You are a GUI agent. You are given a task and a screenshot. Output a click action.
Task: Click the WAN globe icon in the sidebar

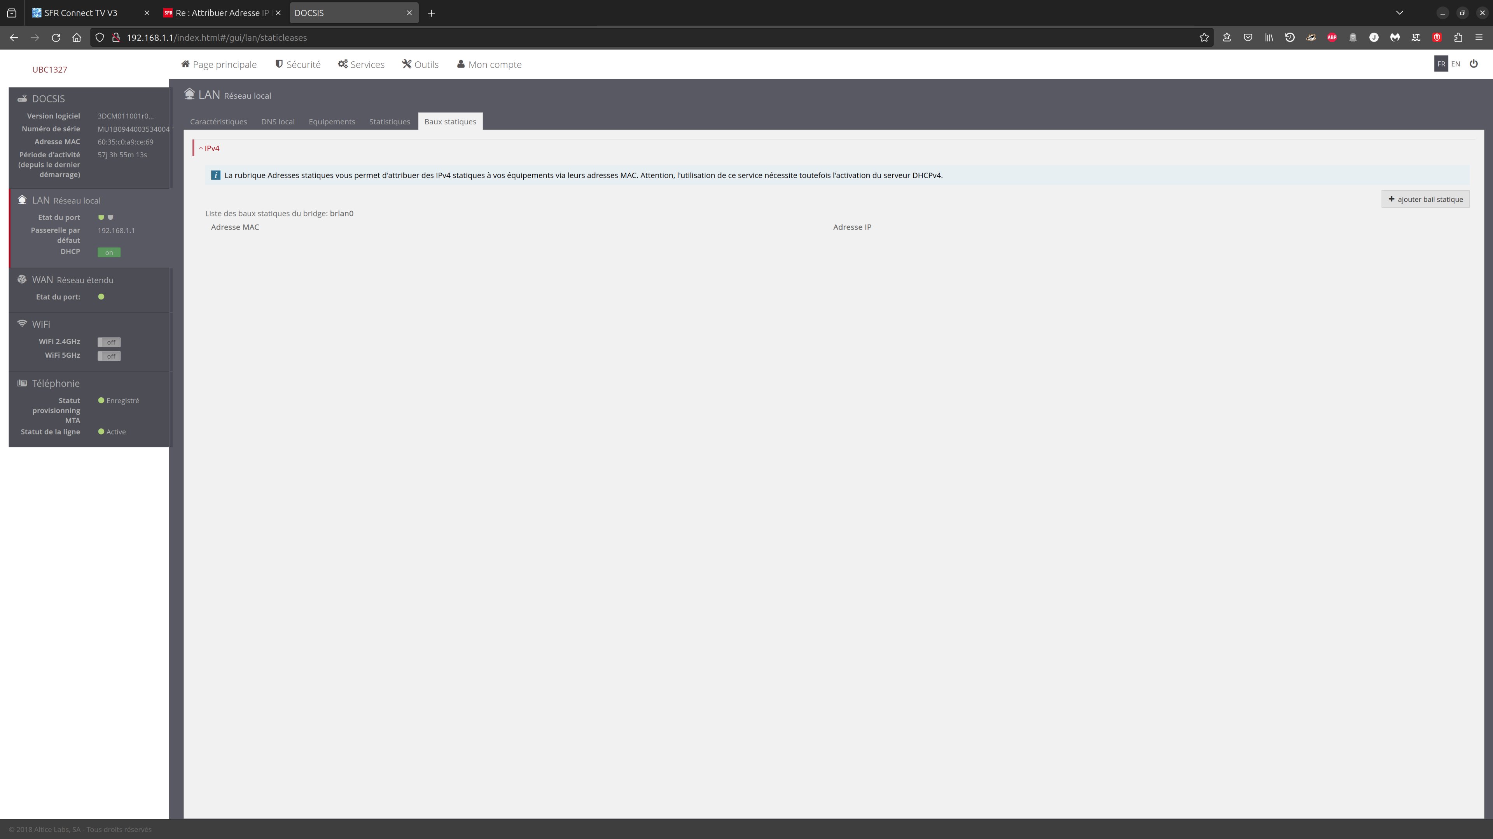pyautogui.click(x=22, y=279)
